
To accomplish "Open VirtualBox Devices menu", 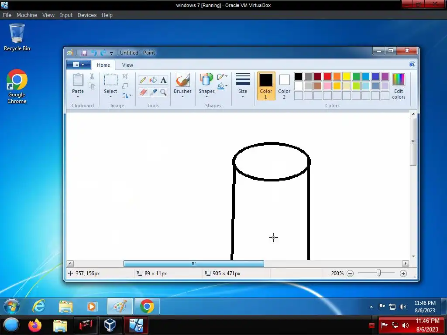I will click(87, 15).
